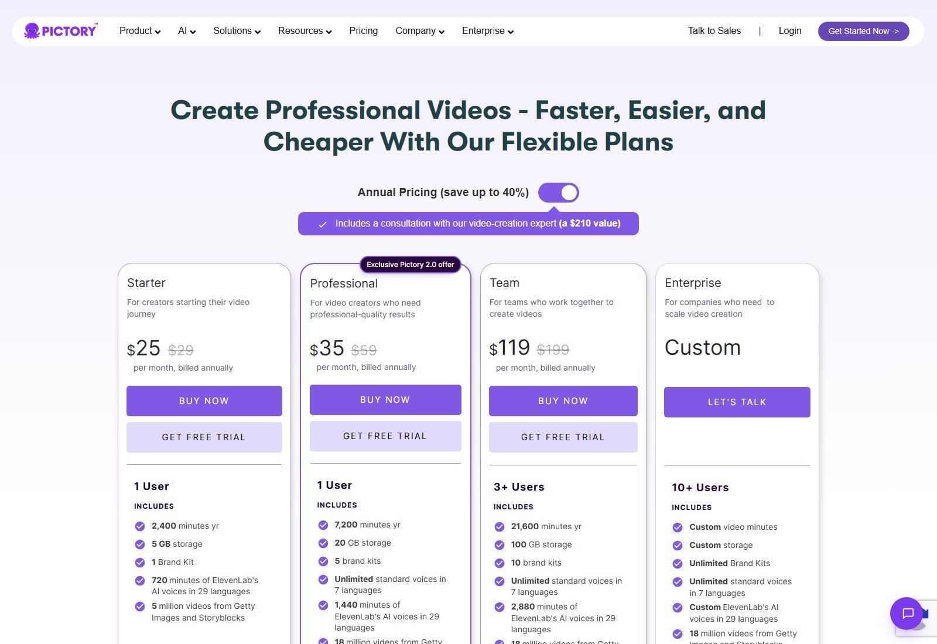The width and height of the screenshot is (937, 644).
Task: Open the chat widget bubble icon
Action: pos(907,613)
